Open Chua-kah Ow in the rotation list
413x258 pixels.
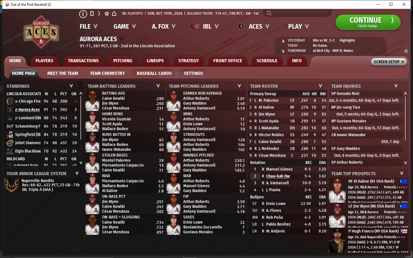[278, 176]
